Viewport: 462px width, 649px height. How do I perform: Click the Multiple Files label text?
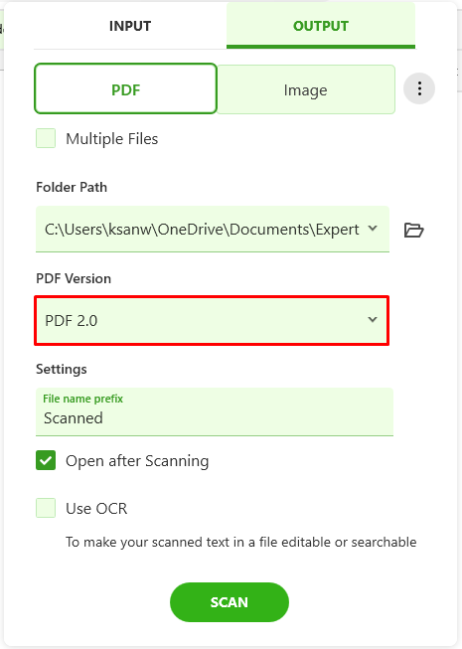(112, 139)
